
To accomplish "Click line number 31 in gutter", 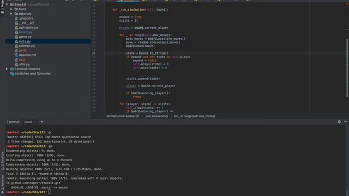I will point(94,53).
